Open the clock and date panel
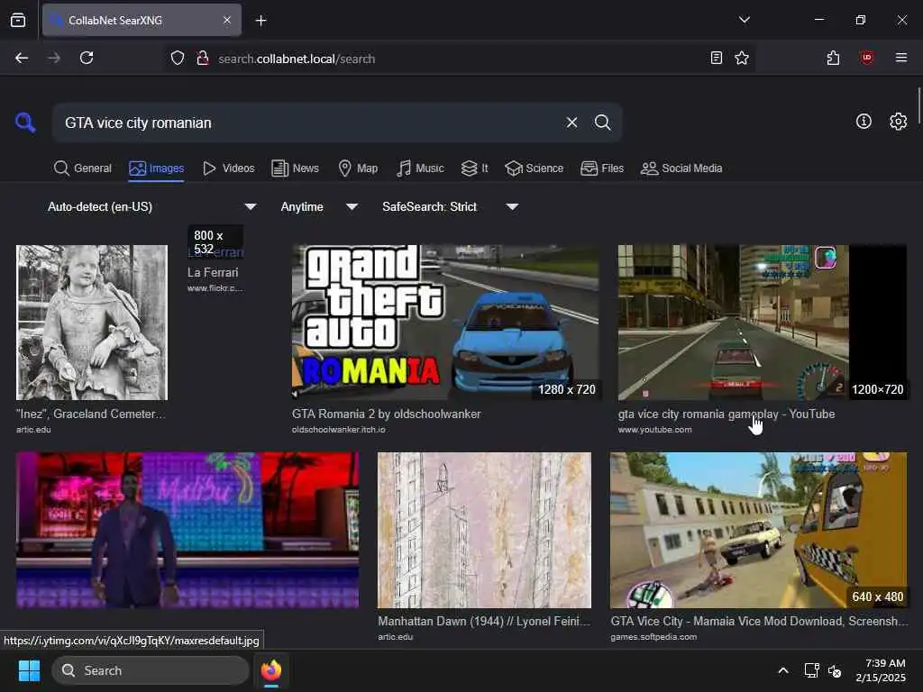This screenshot has height=692, width=923. (x=882, y=670)
